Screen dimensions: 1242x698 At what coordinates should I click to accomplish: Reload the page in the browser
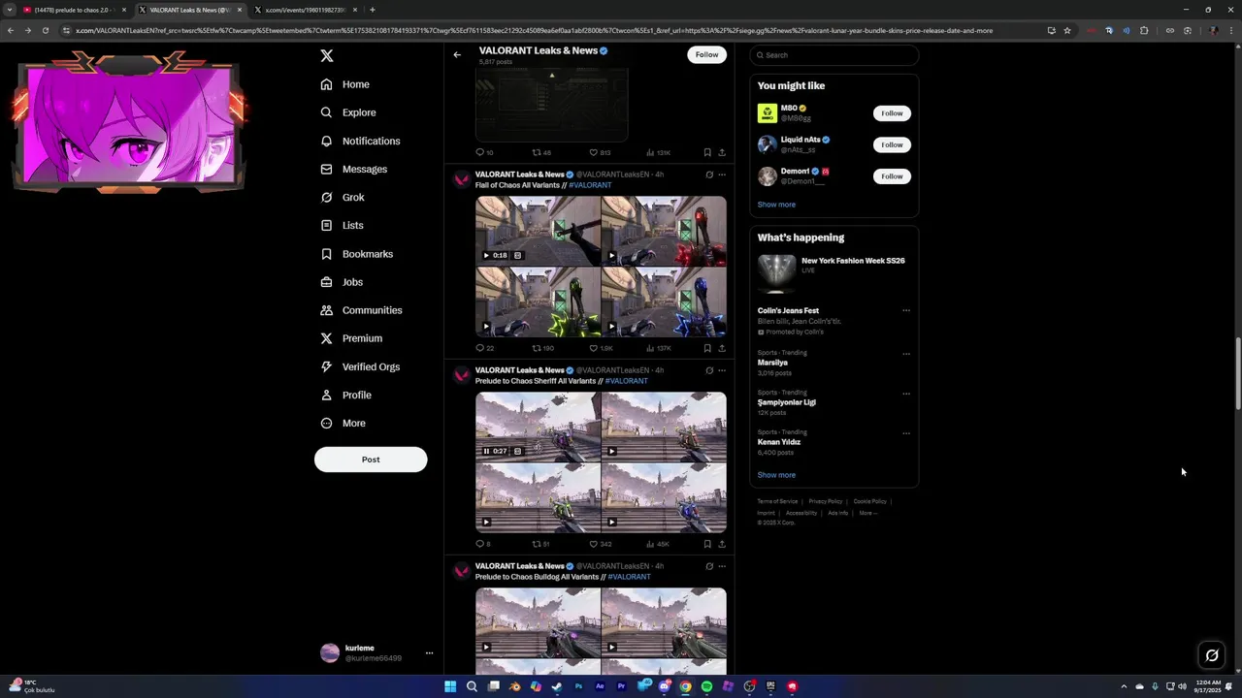(45, 30)
